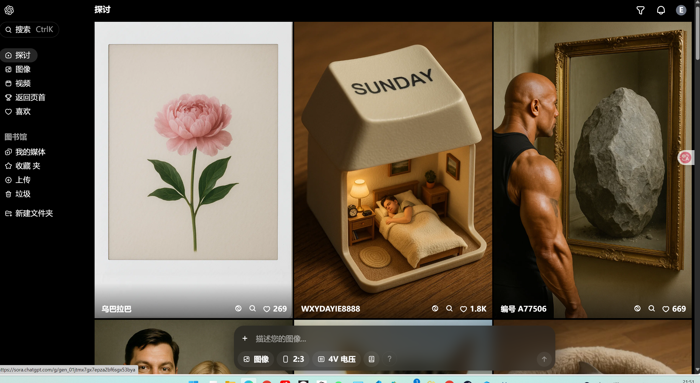The height and width of the screenshot is (383, 700).
Task: Open 视频 in the sidebar
Action: coord(19,83)
